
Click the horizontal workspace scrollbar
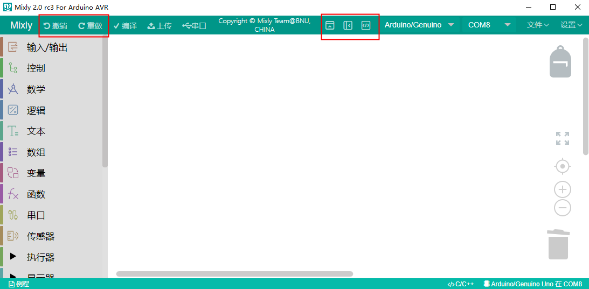(234, 274)
